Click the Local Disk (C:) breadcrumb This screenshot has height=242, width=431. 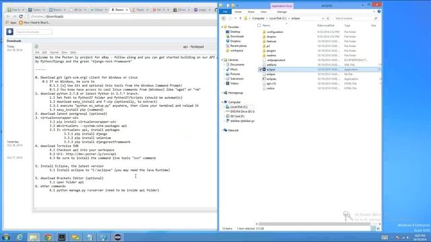(x=277, y=18)
